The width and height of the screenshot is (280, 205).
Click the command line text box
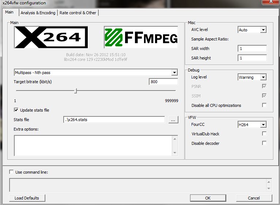click(138, 185)
